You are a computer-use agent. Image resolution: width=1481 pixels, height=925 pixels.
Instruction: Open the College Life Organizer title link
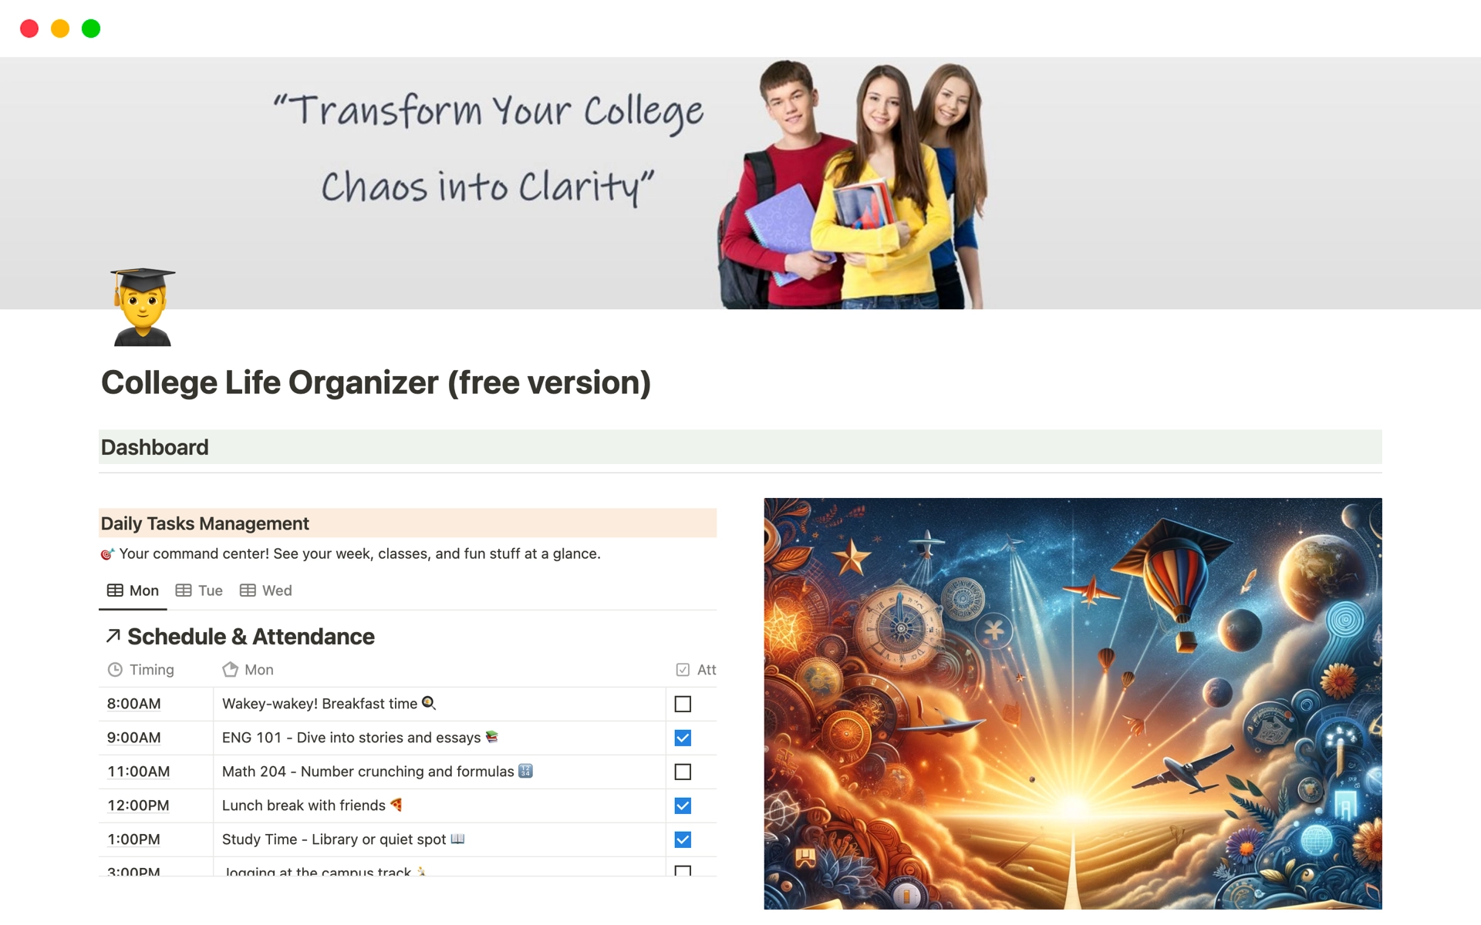(x=376, y=382)
